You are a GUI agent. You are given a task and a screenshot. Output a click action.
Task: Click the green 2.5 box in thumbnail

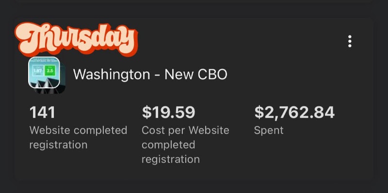point(50,70)
